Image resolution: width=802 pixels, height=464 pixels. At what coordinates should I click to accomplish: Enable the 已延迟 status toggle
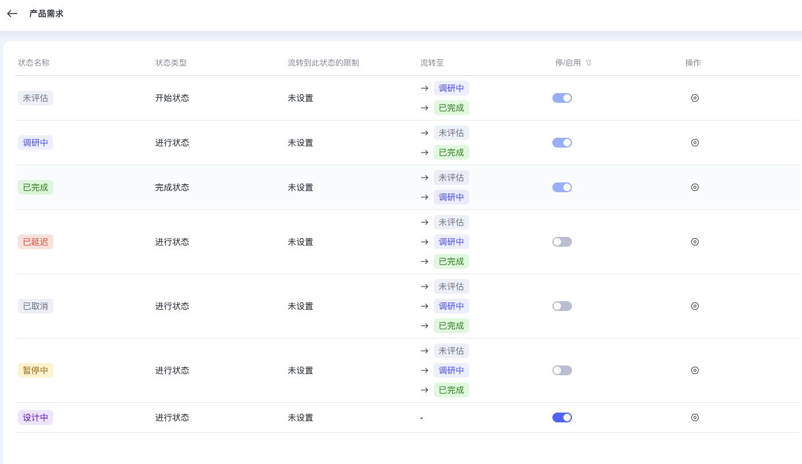[562, 242]
